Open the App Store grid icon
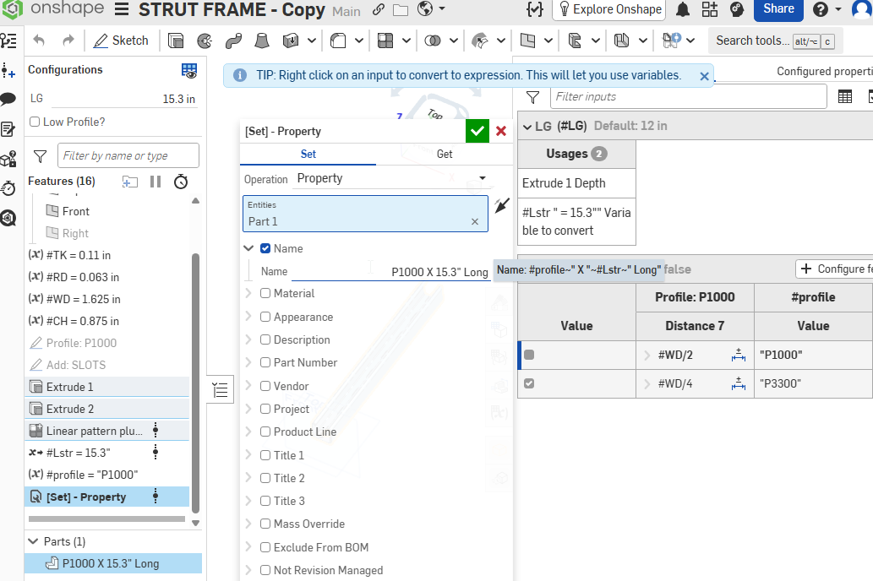Screen dimensions: 873x581 pos(710,9)
